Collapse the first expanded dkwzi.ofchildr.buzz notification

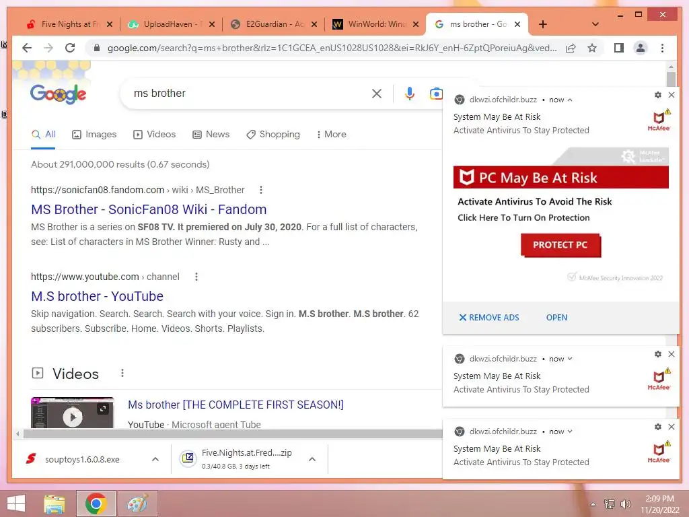point(570,100)
